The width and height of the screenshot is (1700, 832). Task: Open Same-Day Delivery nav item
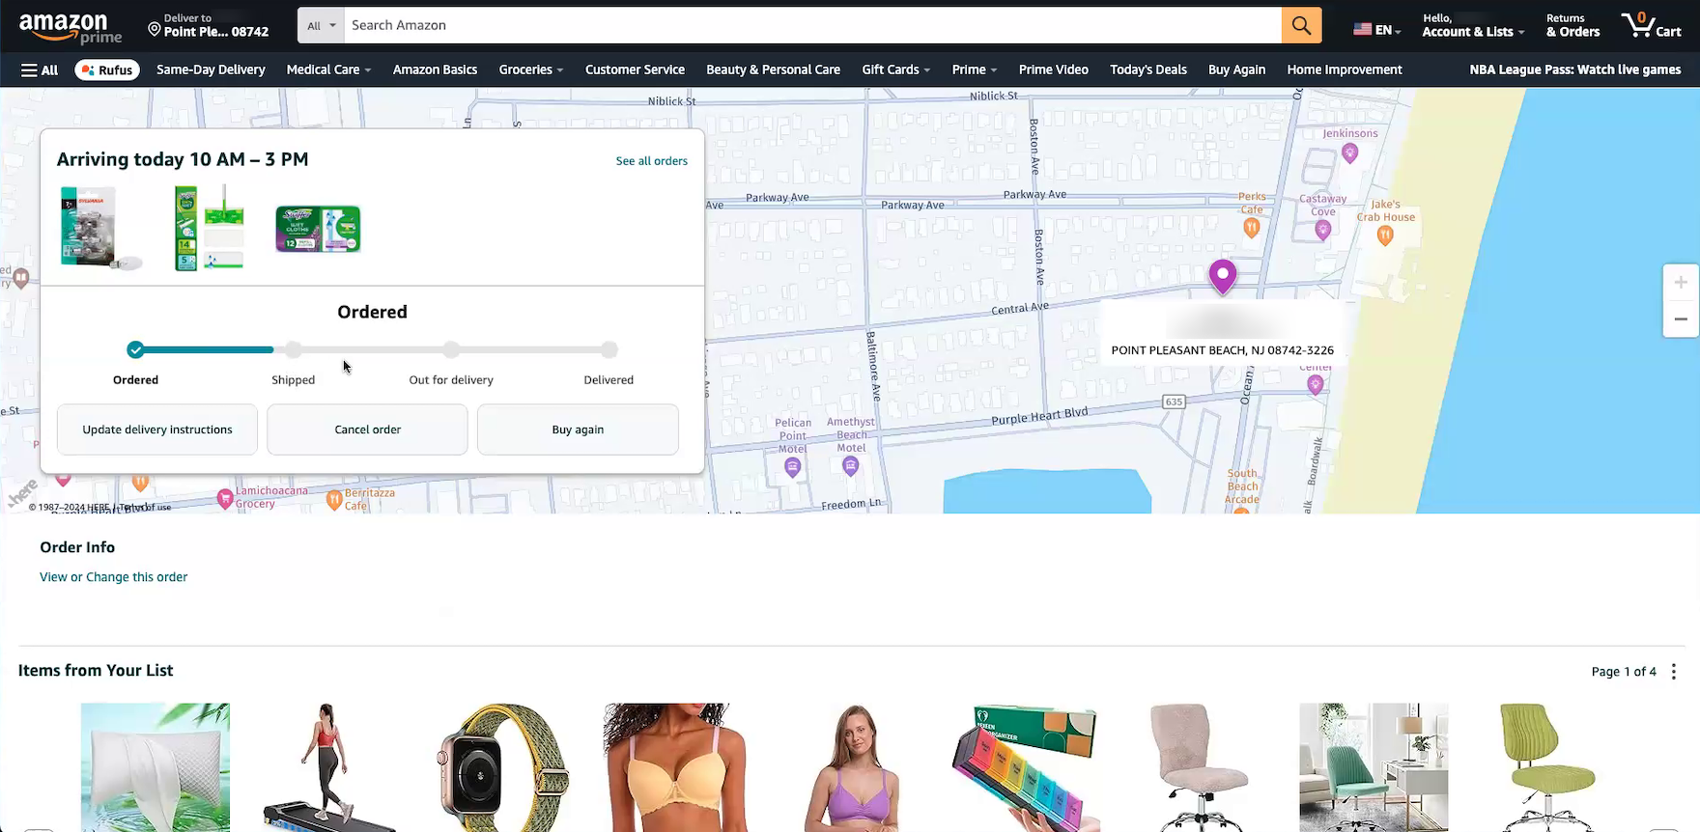tap(211, 69)
